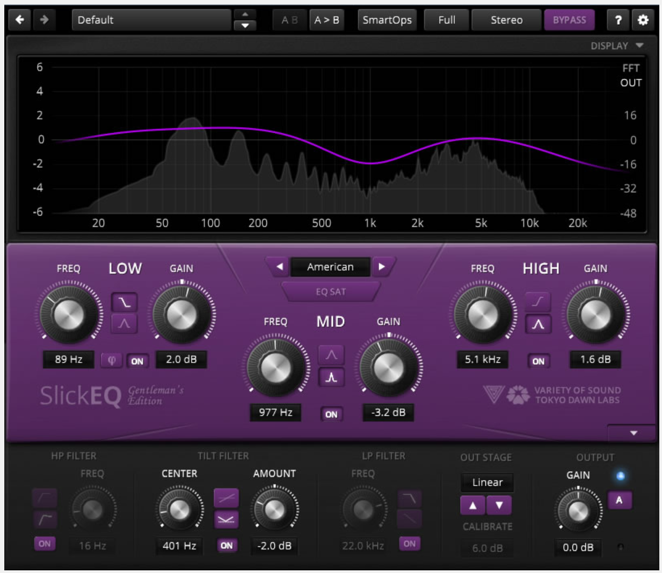Select the tilt filter slope icon
Screen dimensions: 662x573
click(x=226, y=498)
